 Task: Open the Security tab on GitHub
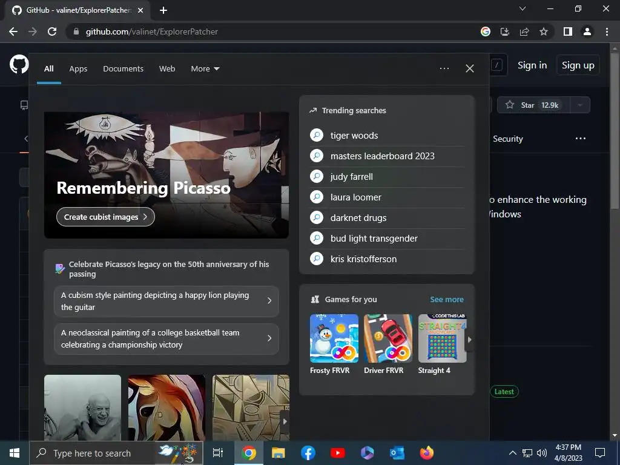[508, 139]
